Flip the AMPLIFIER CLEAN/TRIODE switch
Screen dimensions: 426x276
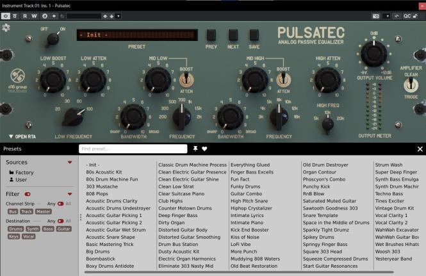point(411,85)
